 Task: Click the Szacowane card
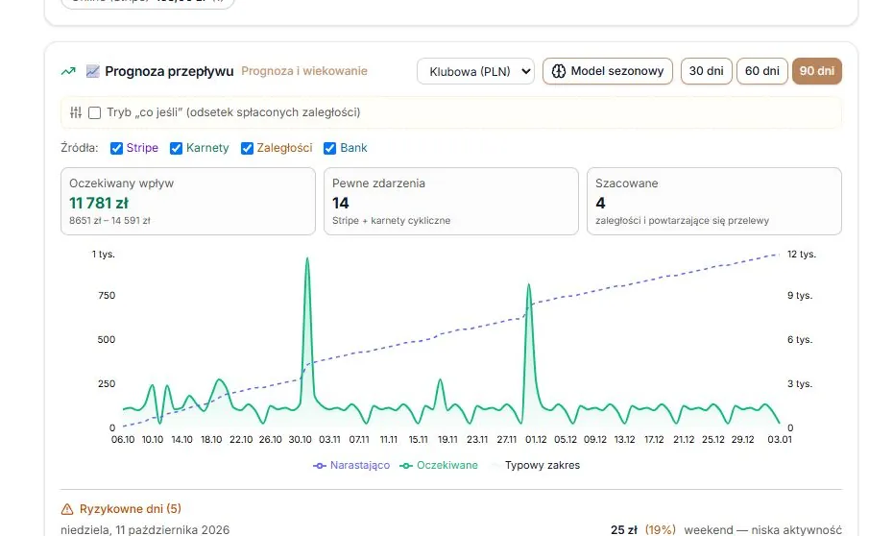(714, 201)
